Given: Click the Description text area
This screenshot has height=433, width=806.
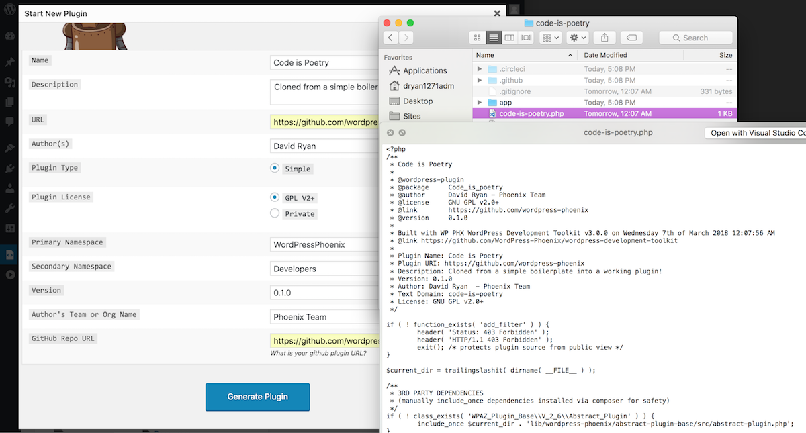Looking at the screenshot, I should (x=324, y=92).
